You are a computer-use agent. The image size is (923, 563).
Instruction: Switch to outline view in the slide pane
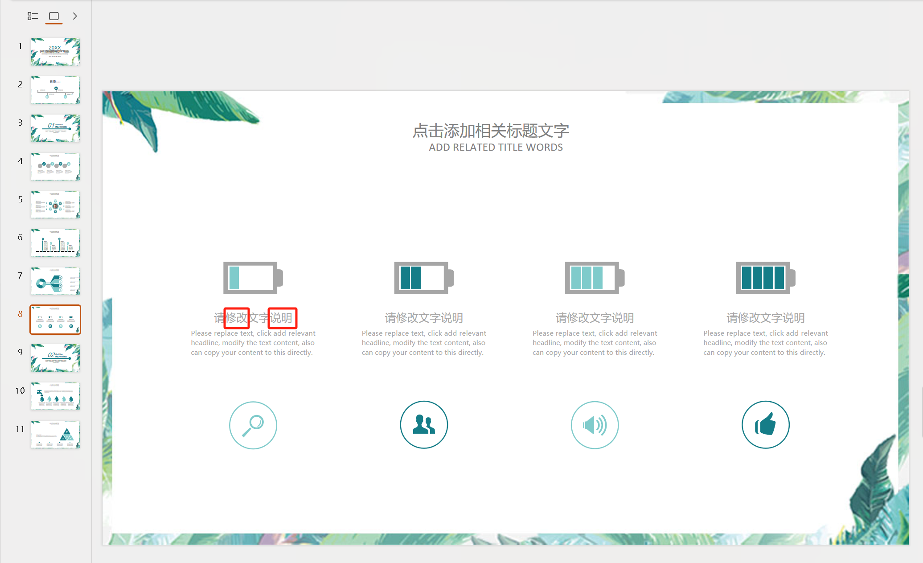[32, 16]
